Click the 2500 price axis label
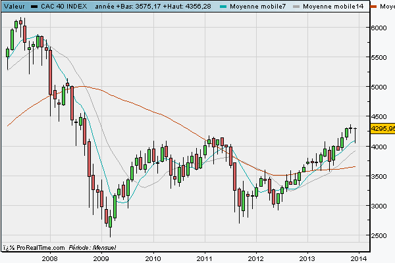Screen dimensions: 395x263 coord(379,235)
